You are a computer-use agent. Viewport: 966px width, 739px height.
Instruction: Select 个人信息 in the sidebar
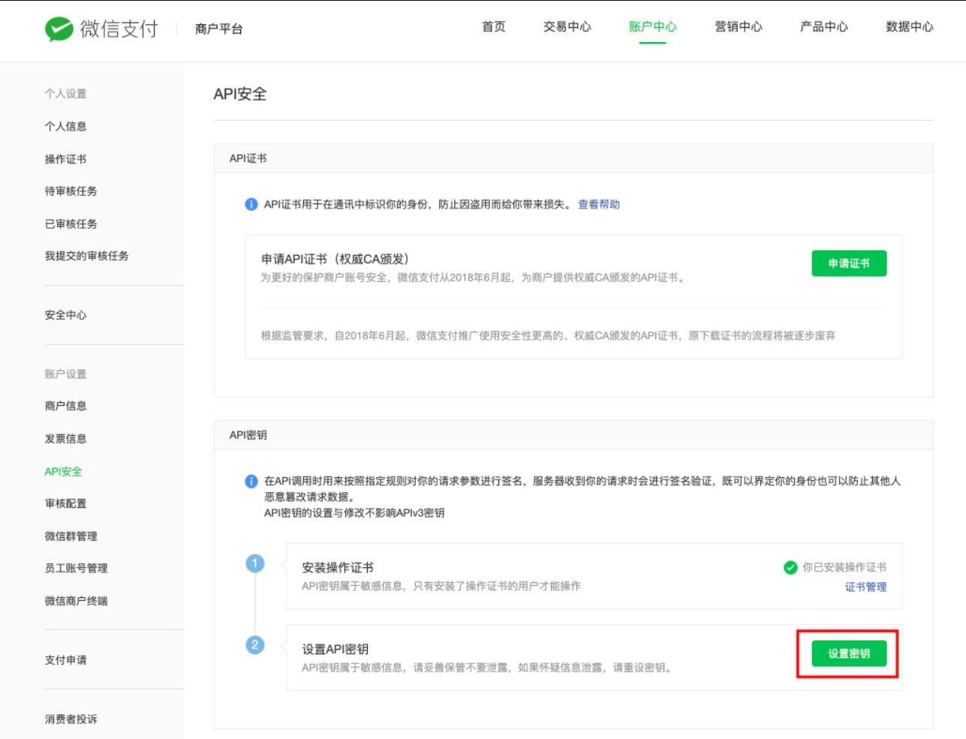click(66, 126)
